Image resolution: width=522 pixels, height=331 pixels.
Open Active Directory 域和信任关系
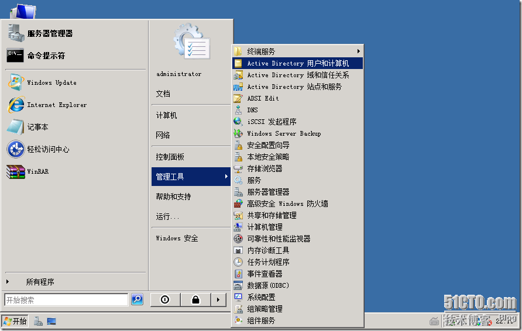(x=298, y=75)
